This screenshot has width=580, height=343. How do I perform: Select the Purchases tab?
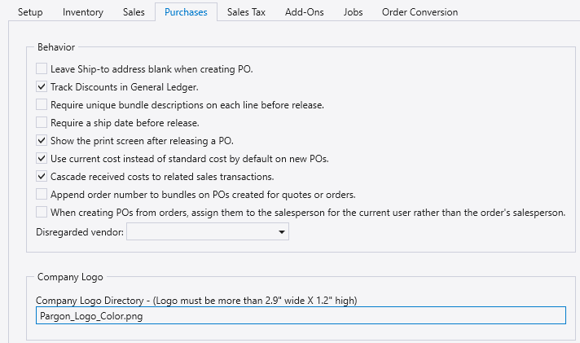coord(186,12)
